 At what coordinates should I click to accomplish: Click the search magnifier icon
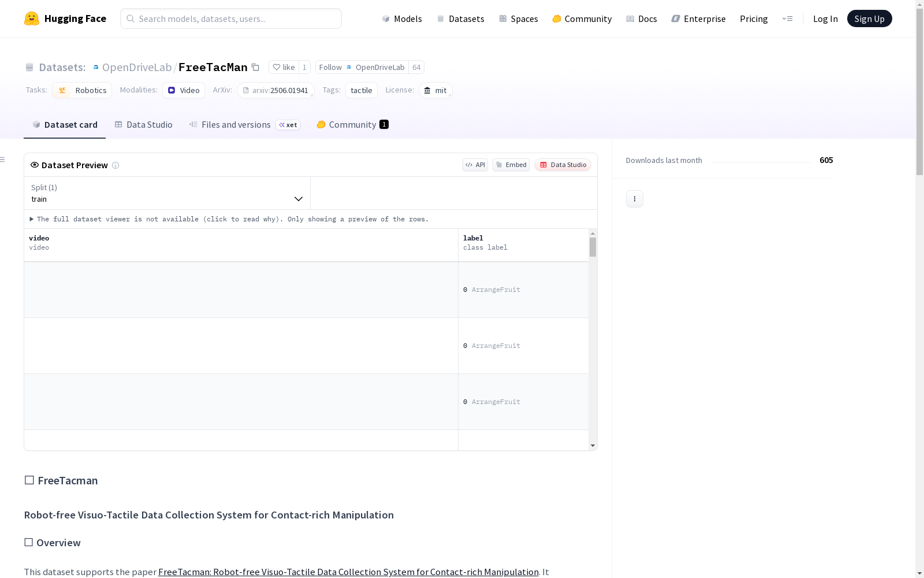point(131,18)
